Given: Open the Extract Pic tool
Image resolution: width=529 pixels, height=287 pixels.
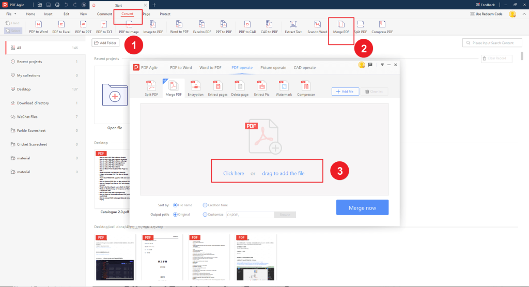Looking at the screenshot, I should coord(261,88).
